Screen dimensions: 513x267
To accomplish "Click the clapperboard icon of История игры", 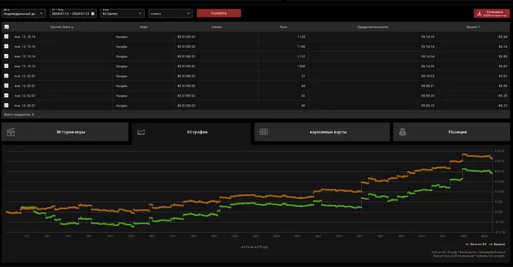I will pyautogui.click(x=11, y=132).
